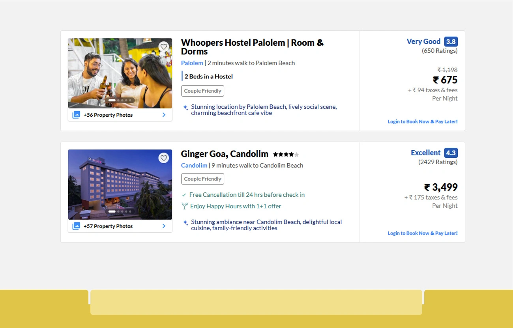Click the Happy Hours cocktail glass icon
513x328 pixels.
pyautogui.click(x=184, y=206)
